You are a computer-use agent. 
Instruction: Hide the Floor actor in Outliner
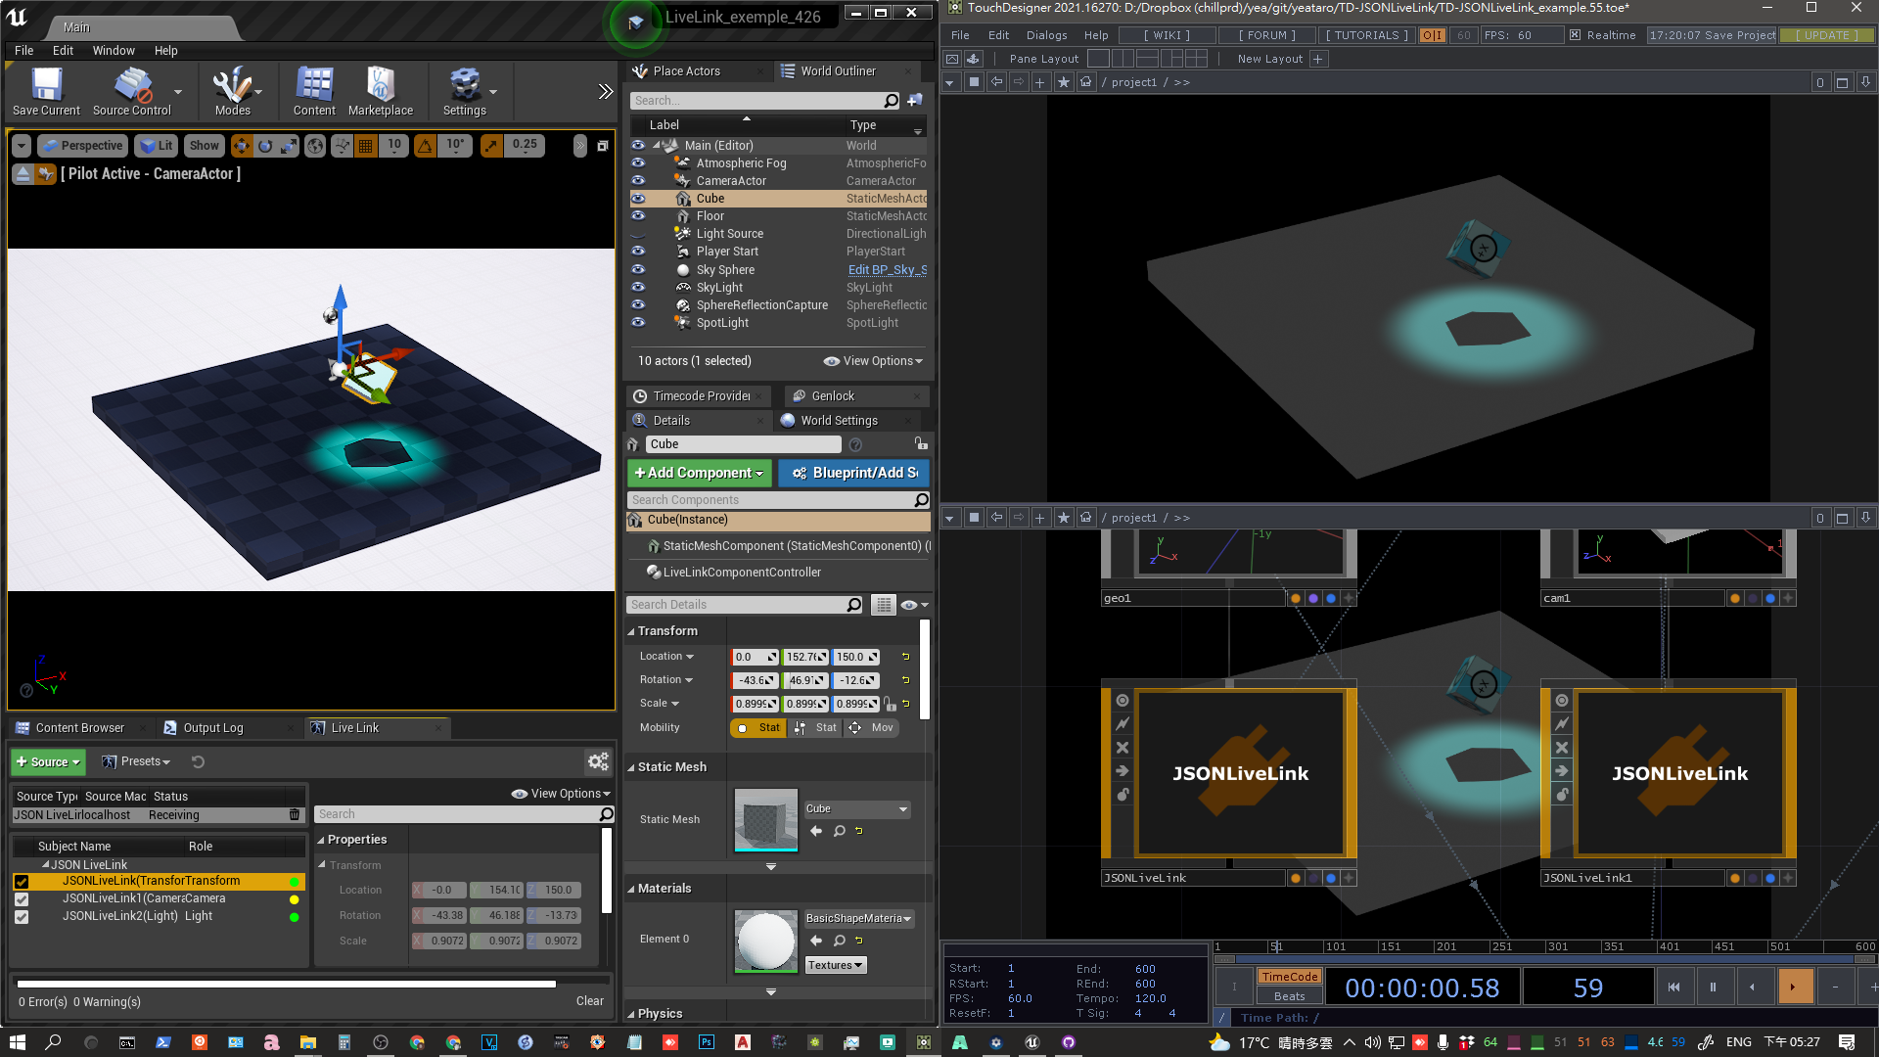pos(638,216)
